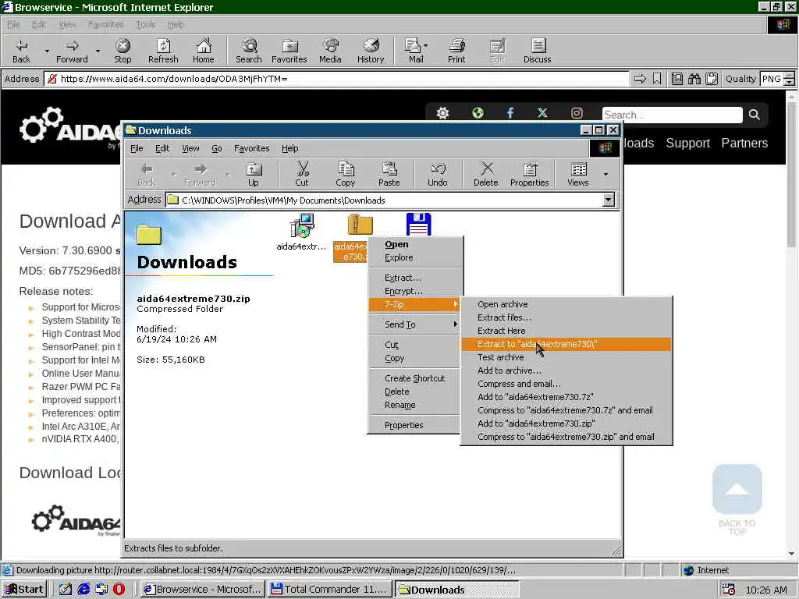Open the Forward history dropdown arrow in IE

[98, 51]
